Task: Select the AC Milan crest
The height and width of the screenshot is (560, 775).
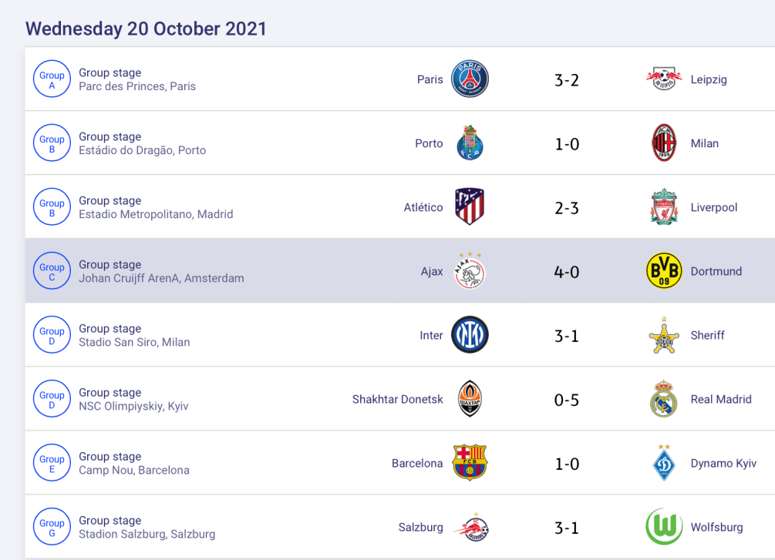Action: [664, 143]
